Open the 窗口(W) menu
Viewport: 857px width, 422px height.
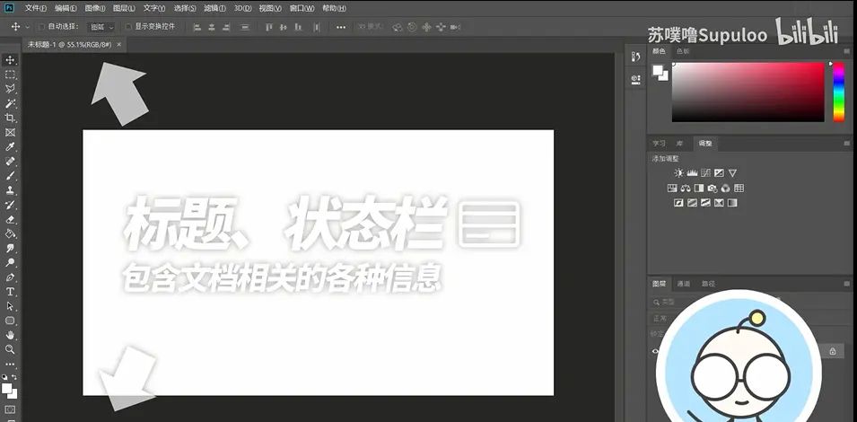[x=302, y=8]
